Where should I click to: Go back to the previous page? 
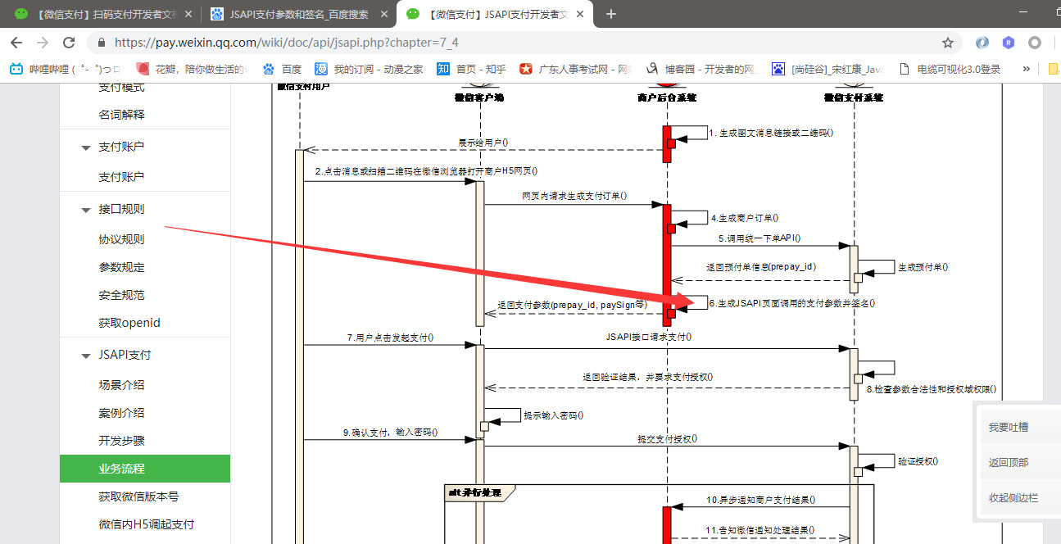(x=16, y=43)
